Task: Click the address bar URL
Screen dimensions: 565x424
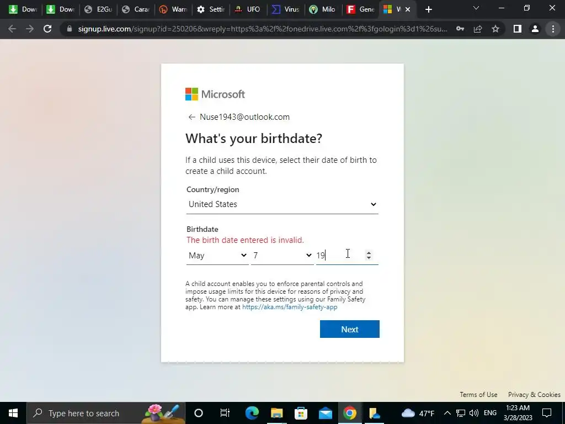Action: [x=263, y=29]
